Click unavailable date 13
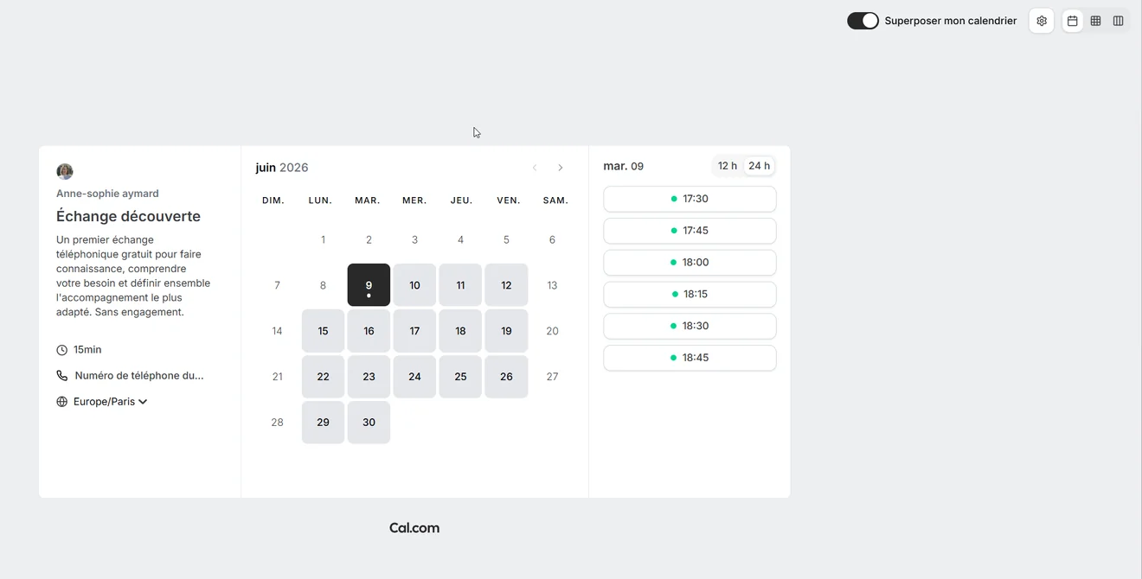Image resolution: width=1142 pixels, height=579 pixels. tap(552, 285)
